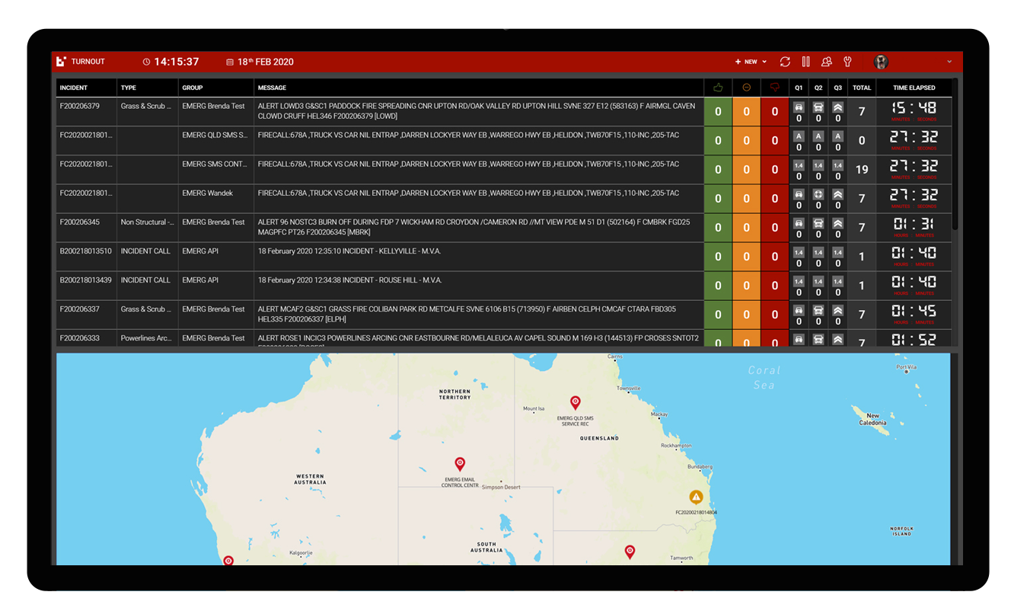Image resolution: width=1011 pixels, height=611 pixels.
Task: Click the orange minus column header icon
Action: (746, 88)
